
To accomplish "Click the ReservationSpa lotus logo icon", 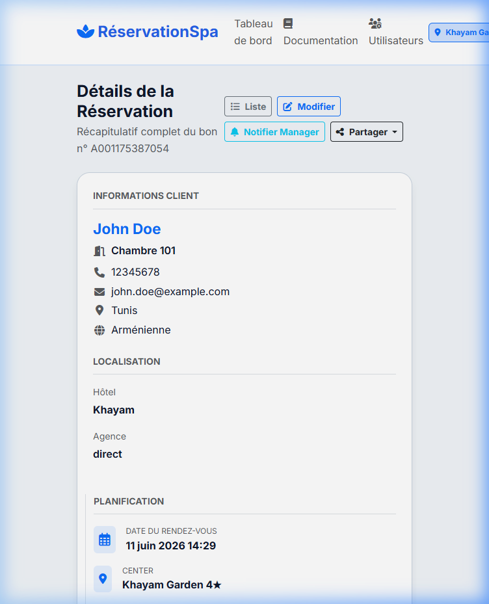I will tap(86, 32).
